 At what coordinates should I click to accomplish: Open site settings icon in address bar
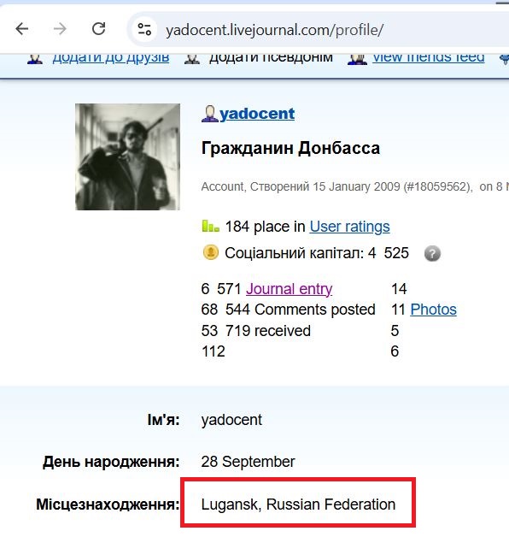coord(144,29)
